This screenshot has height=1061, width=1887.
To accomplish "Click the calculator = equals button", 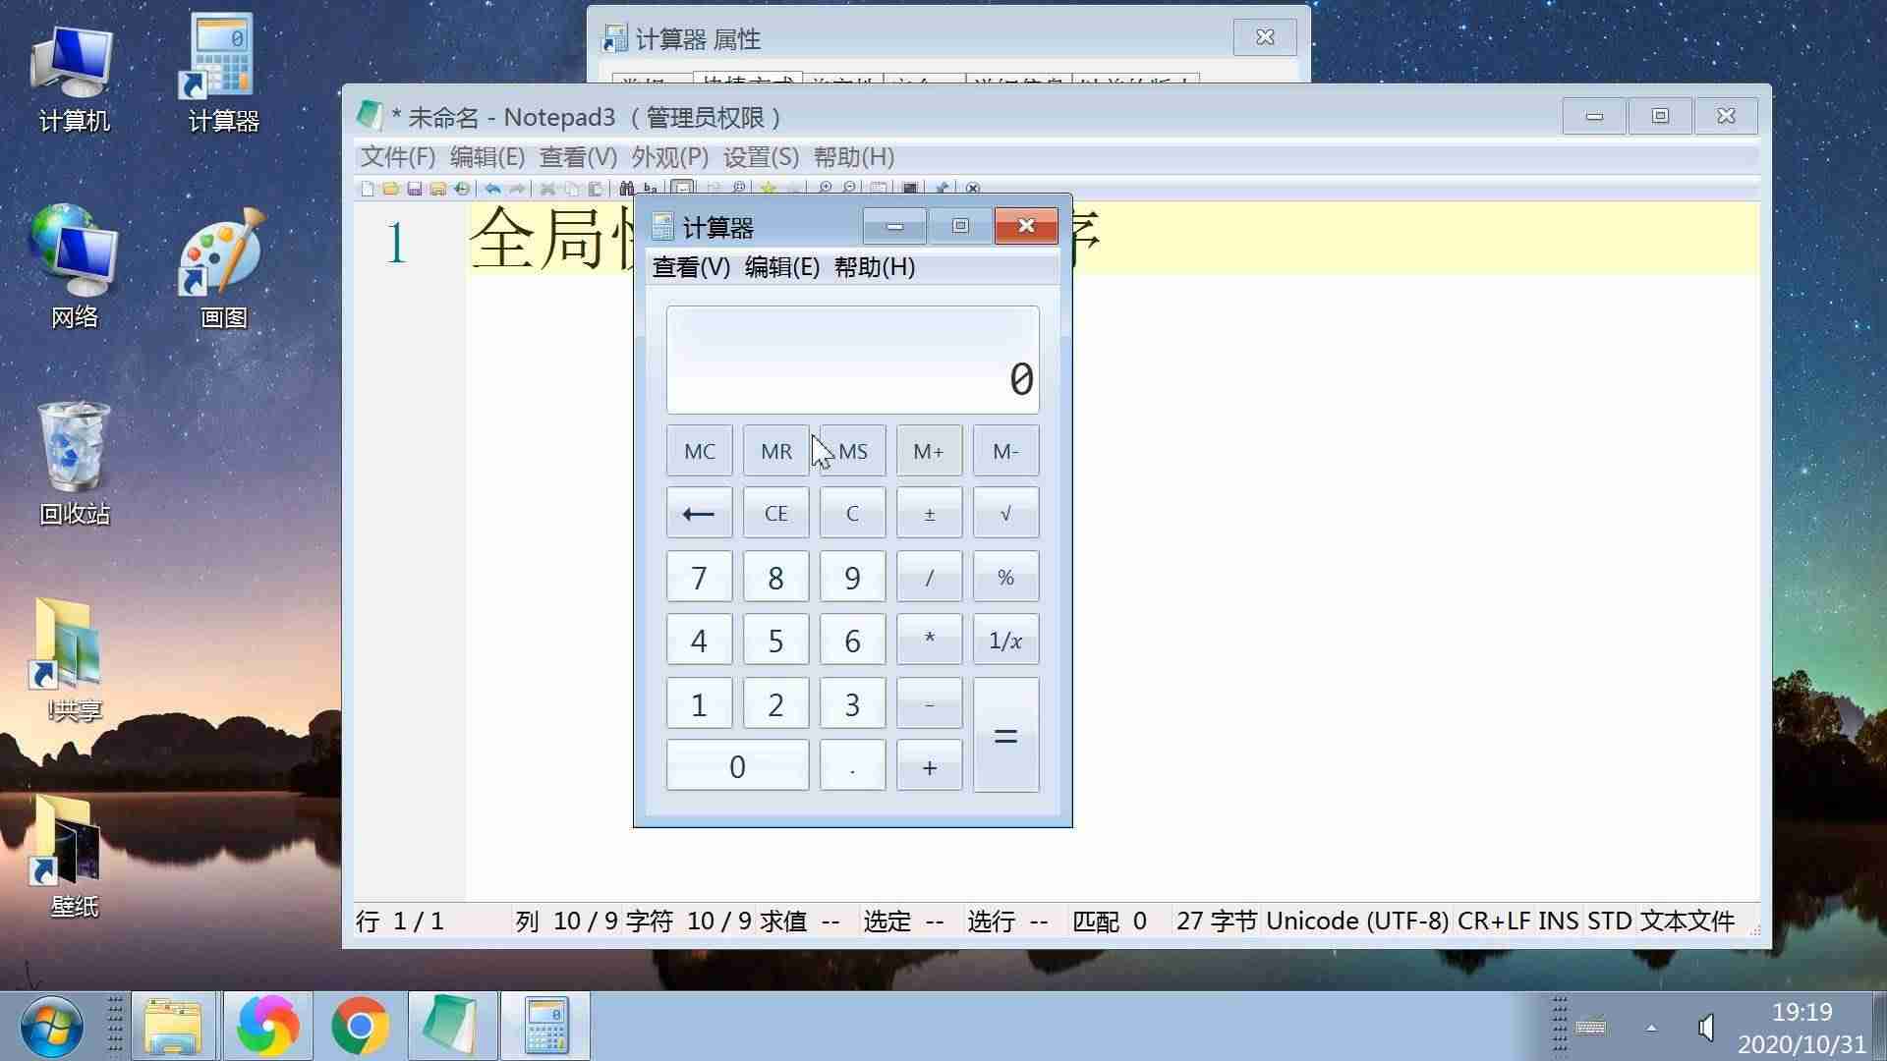I will pos(1005,735).
